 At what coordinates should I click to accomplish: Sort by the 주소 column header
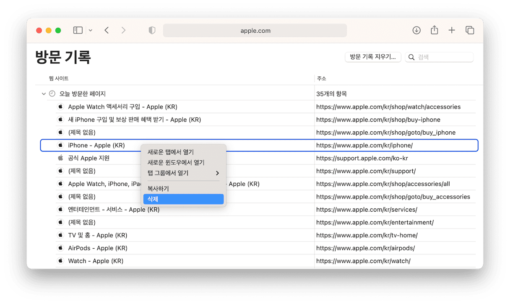tap(322, 78)
